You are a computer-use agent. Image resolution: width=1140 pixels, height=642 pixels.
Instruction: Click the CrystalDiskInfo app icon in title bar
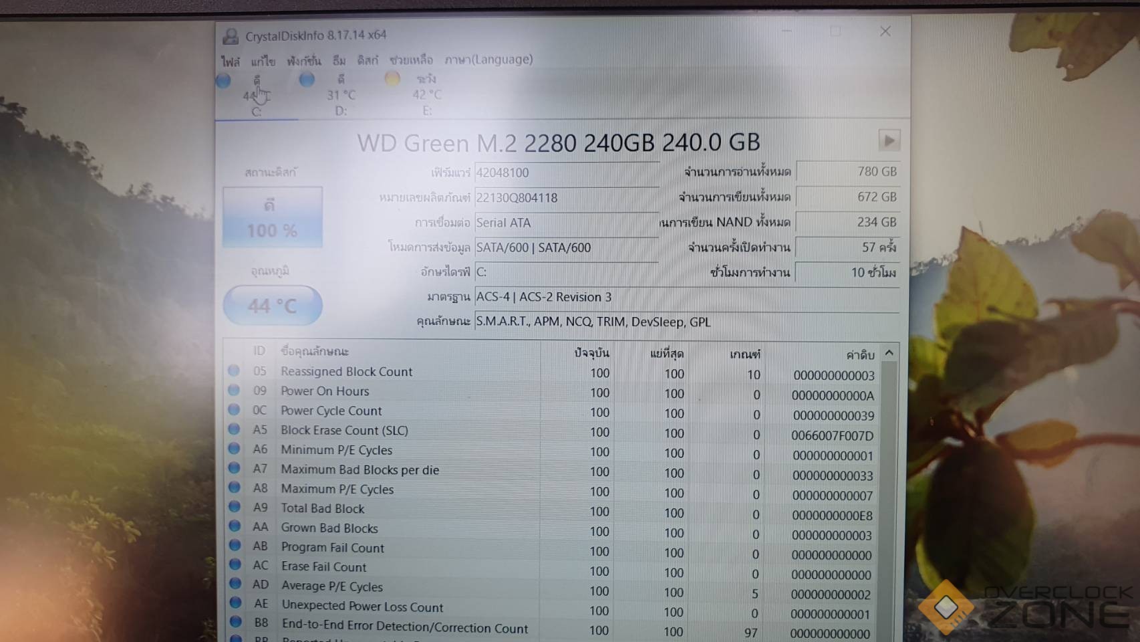tap(231, 35)
